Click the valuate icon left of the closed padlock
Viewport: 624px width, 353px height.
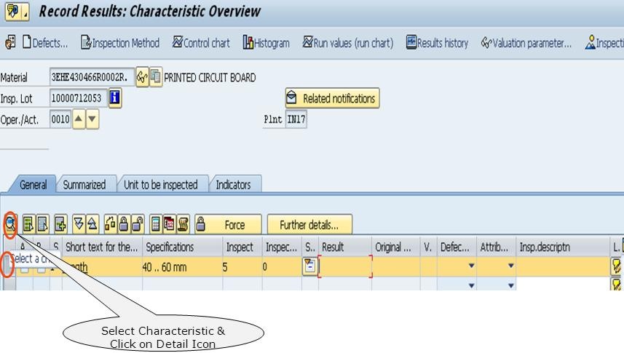(x=110, y=225)
